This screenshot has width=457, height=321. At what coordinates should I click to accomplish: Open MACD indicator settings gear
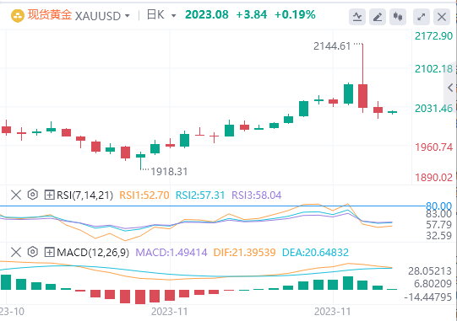pyautogui.click(x=33, y=252)
